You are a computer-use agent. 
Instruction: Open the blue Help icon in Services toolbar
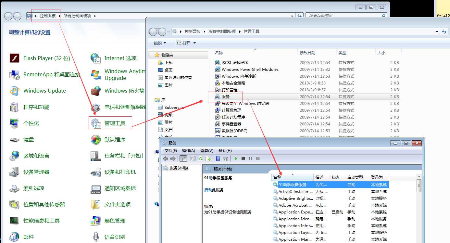[x=218, y=159]
